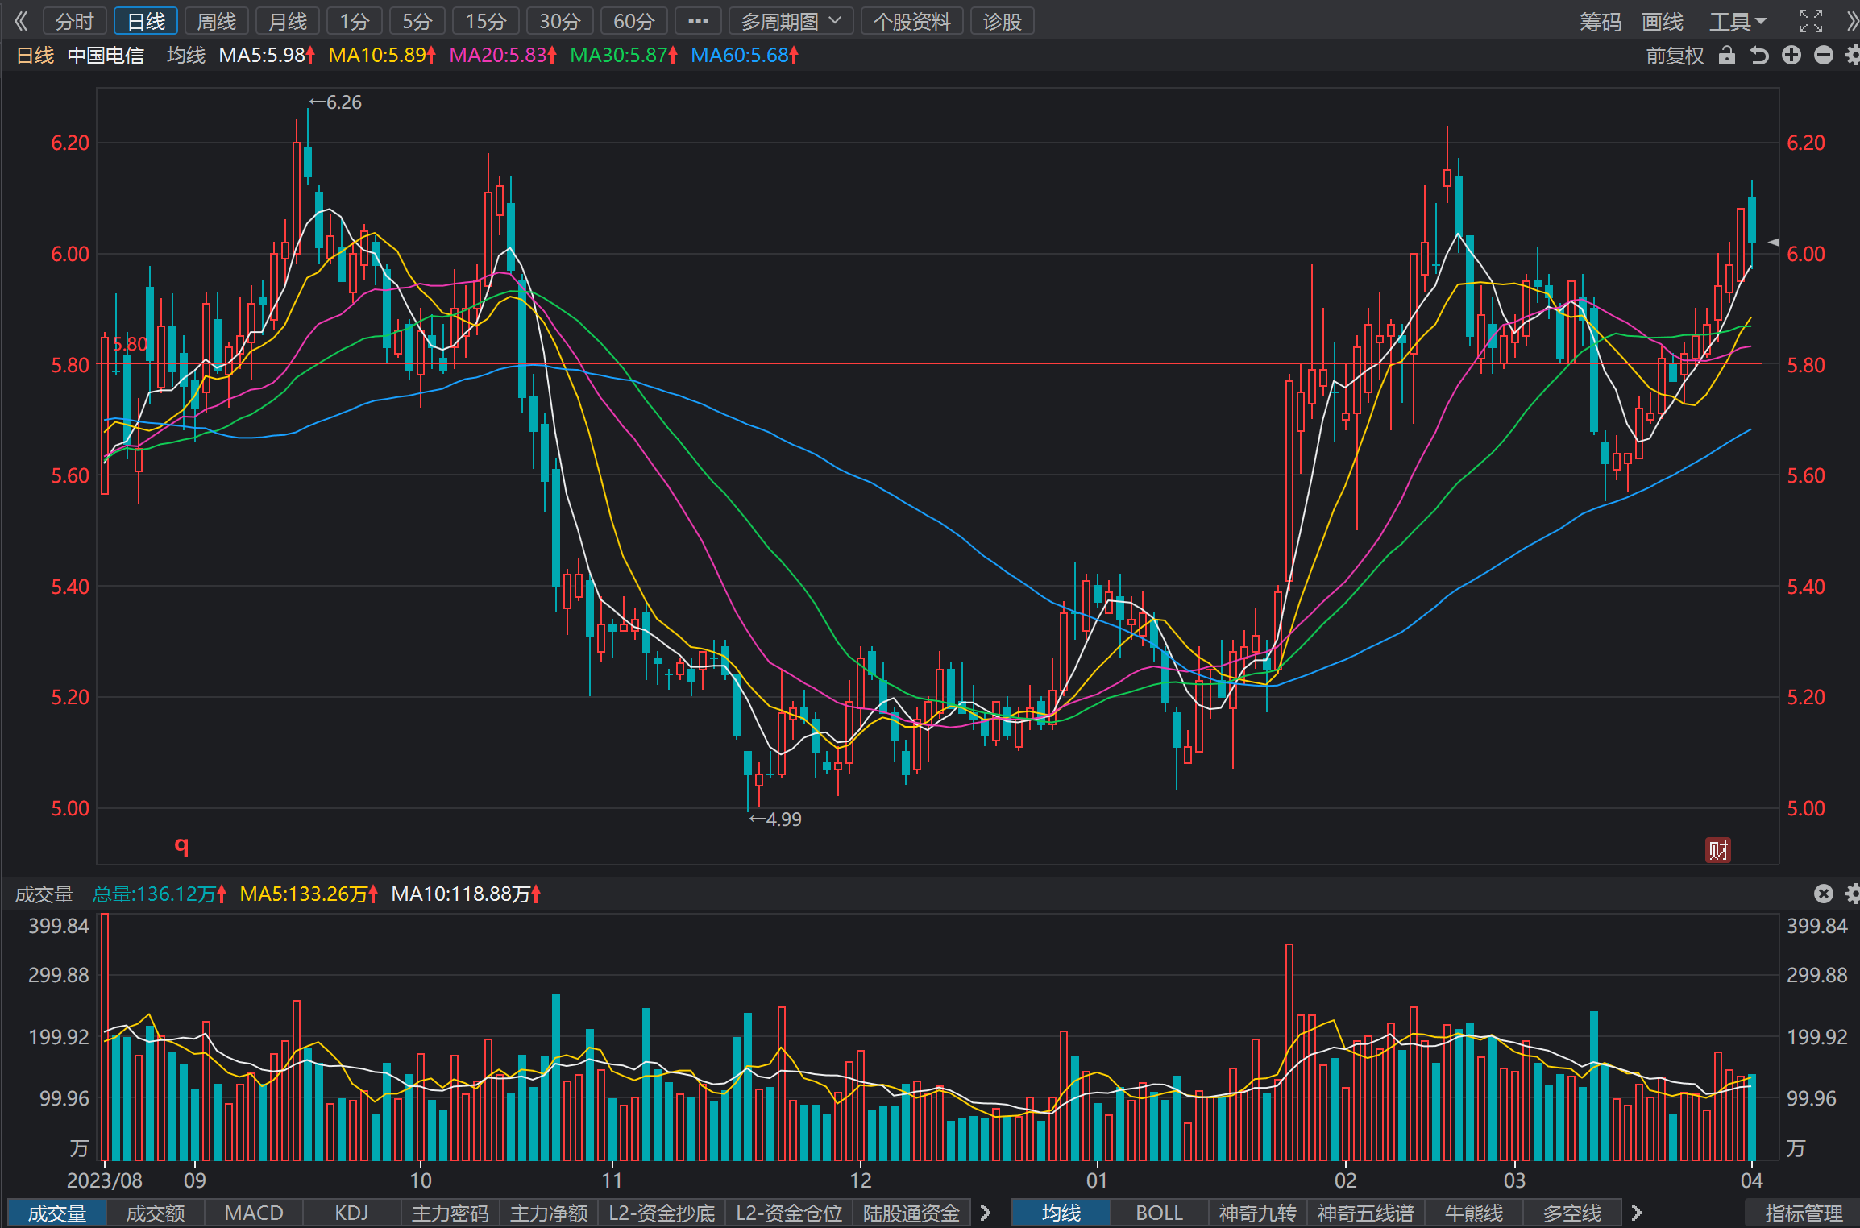1860x1228 pixels.
Task: Open the 筹码 chip distribution panel
Action: 1601,21
